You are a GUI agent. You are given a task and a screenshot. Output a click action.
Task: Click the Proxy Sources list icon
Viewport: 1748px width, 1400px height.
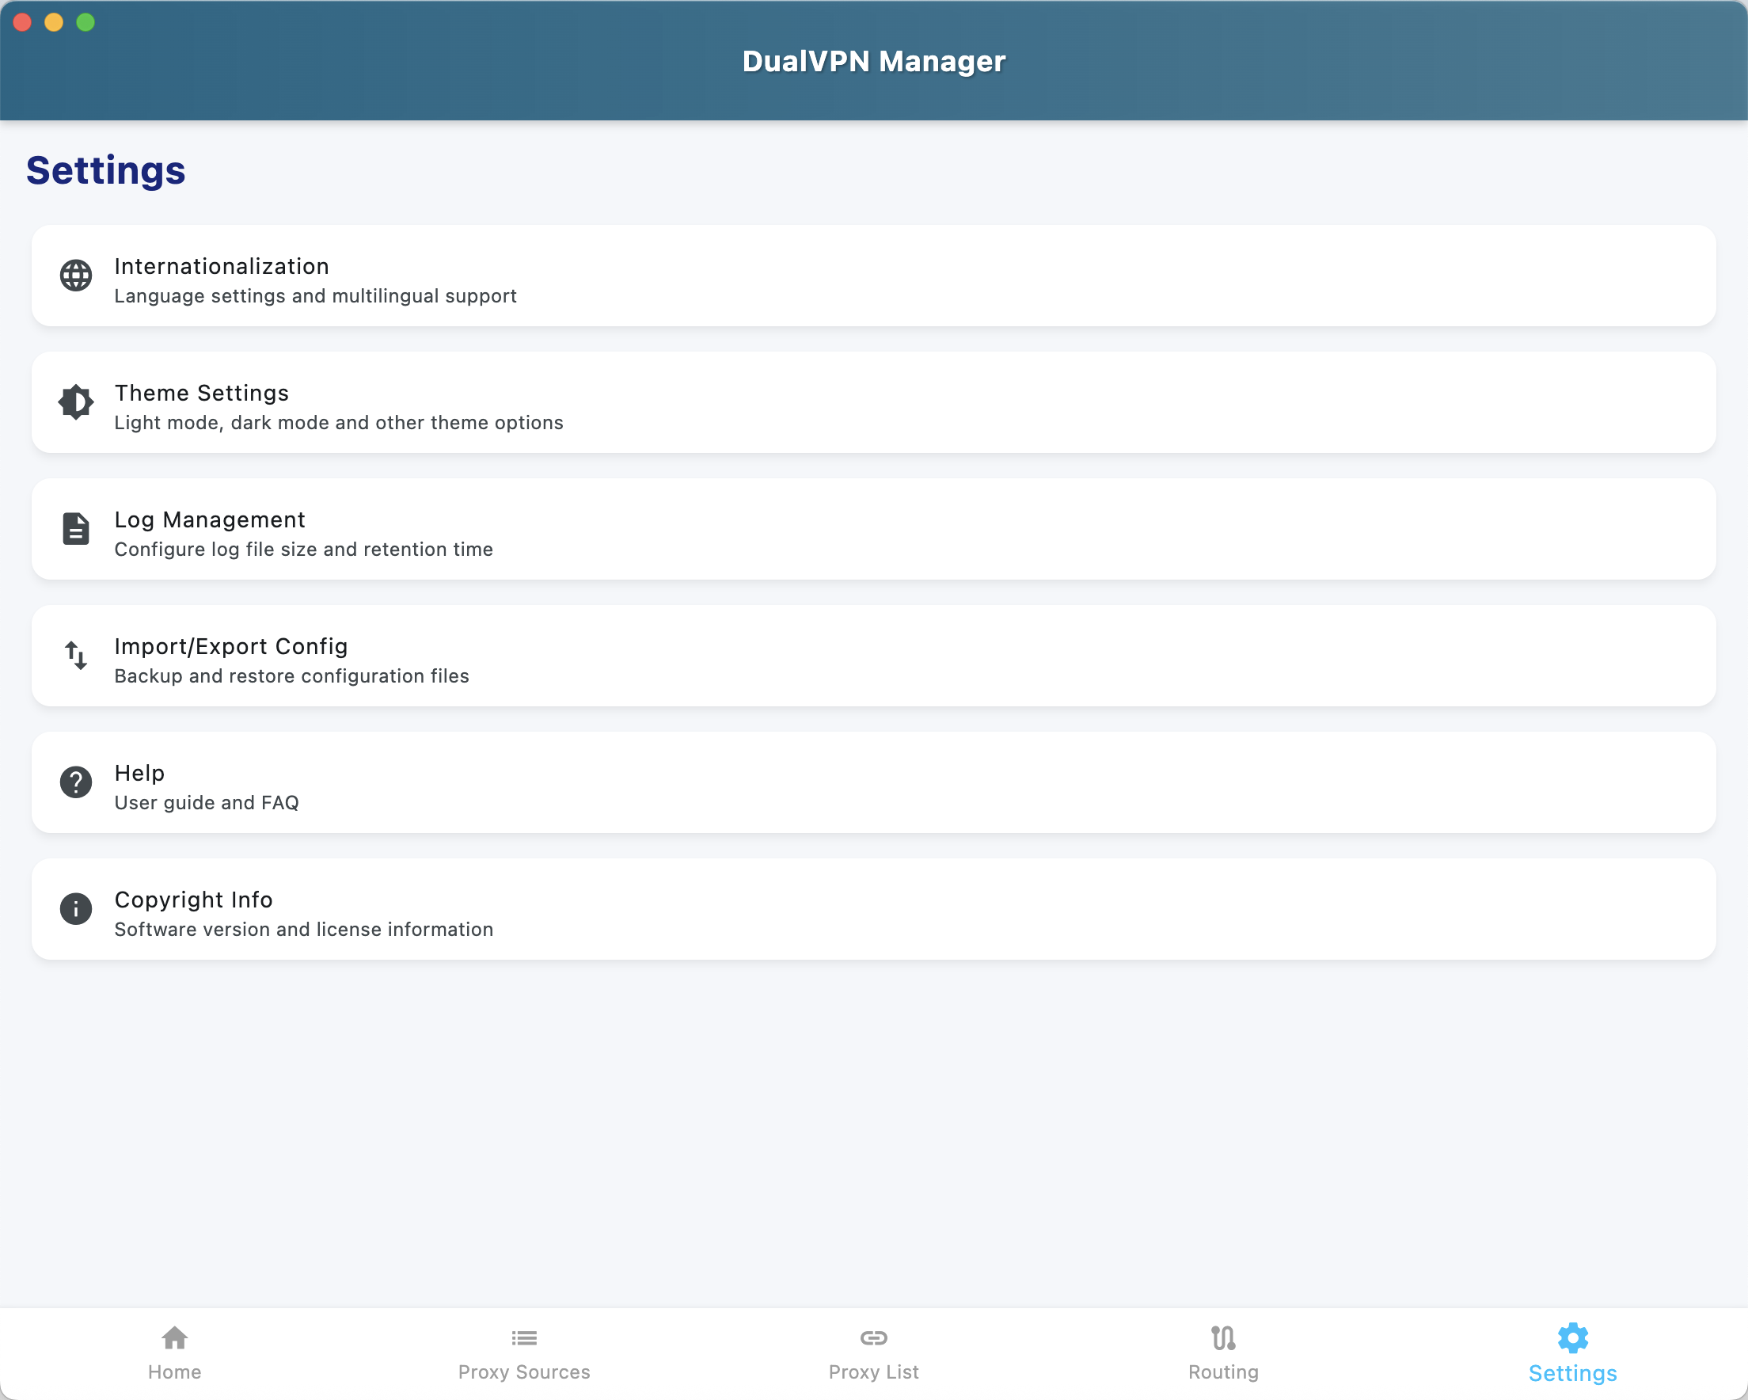click(524, 1337)
